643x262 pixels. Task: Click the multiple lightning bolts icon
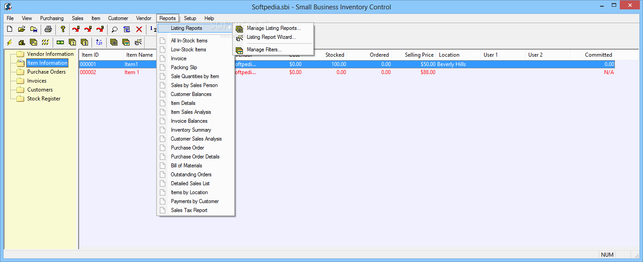(x=45, y=42)
